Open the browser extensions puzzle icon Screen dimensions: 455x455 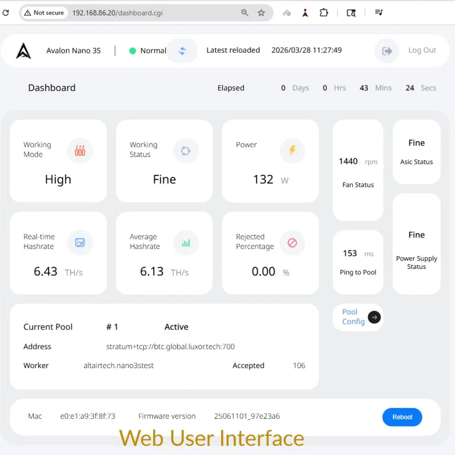(324, 13)
